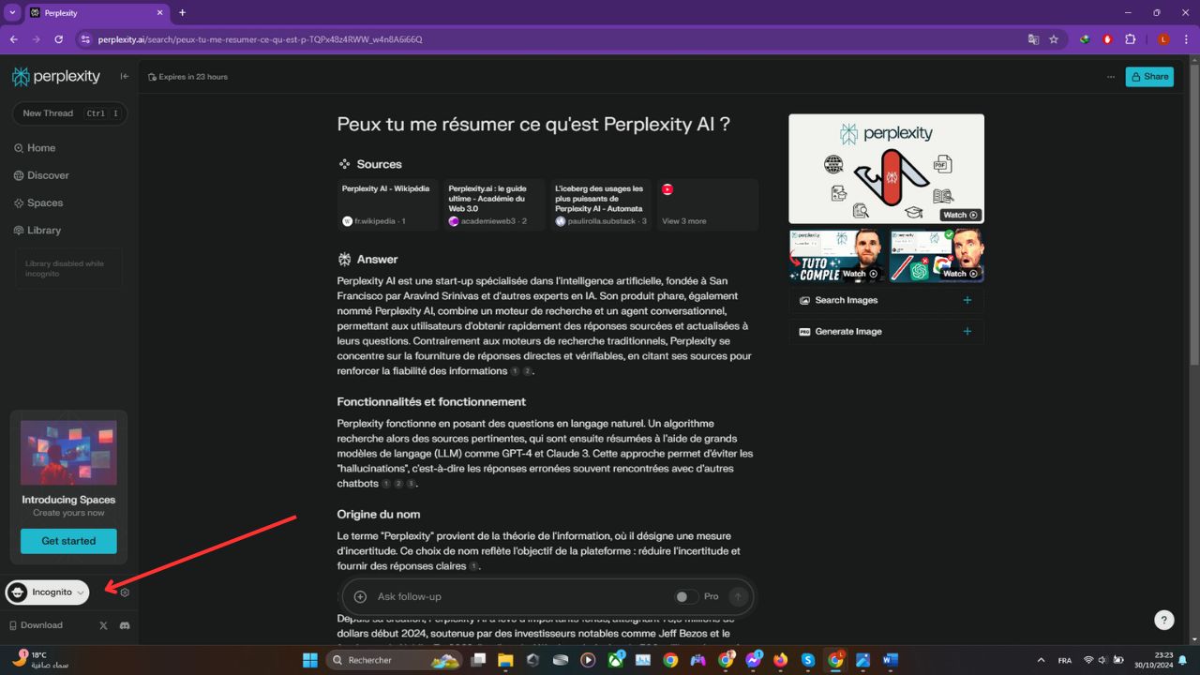Open Word from the taskbar
The width and height of the screenshot is (1200, 675).
point(890,660)
